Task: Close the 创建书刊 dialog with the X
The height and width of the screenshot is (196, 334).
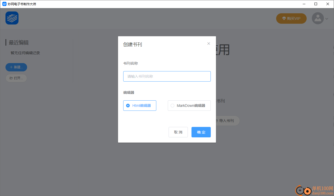Action: tap(209, 44)
